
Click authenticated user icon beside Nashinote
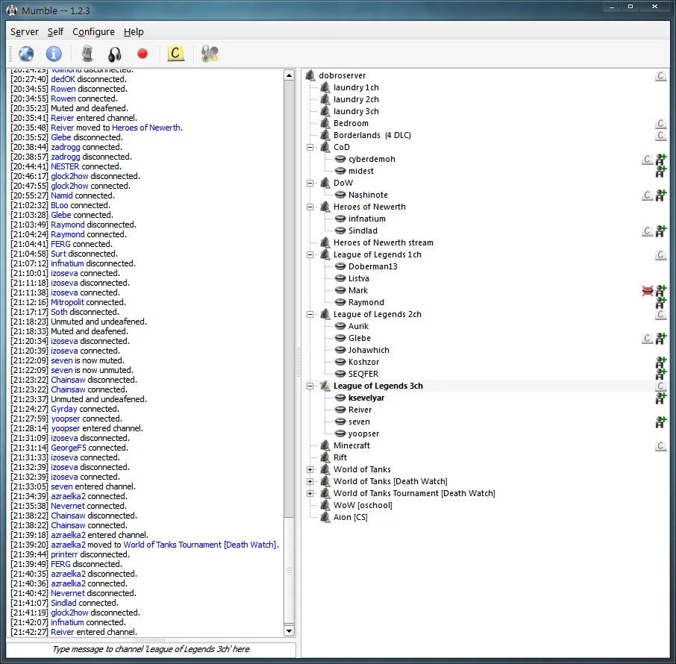pyautogui.click(x=660, y=195)
